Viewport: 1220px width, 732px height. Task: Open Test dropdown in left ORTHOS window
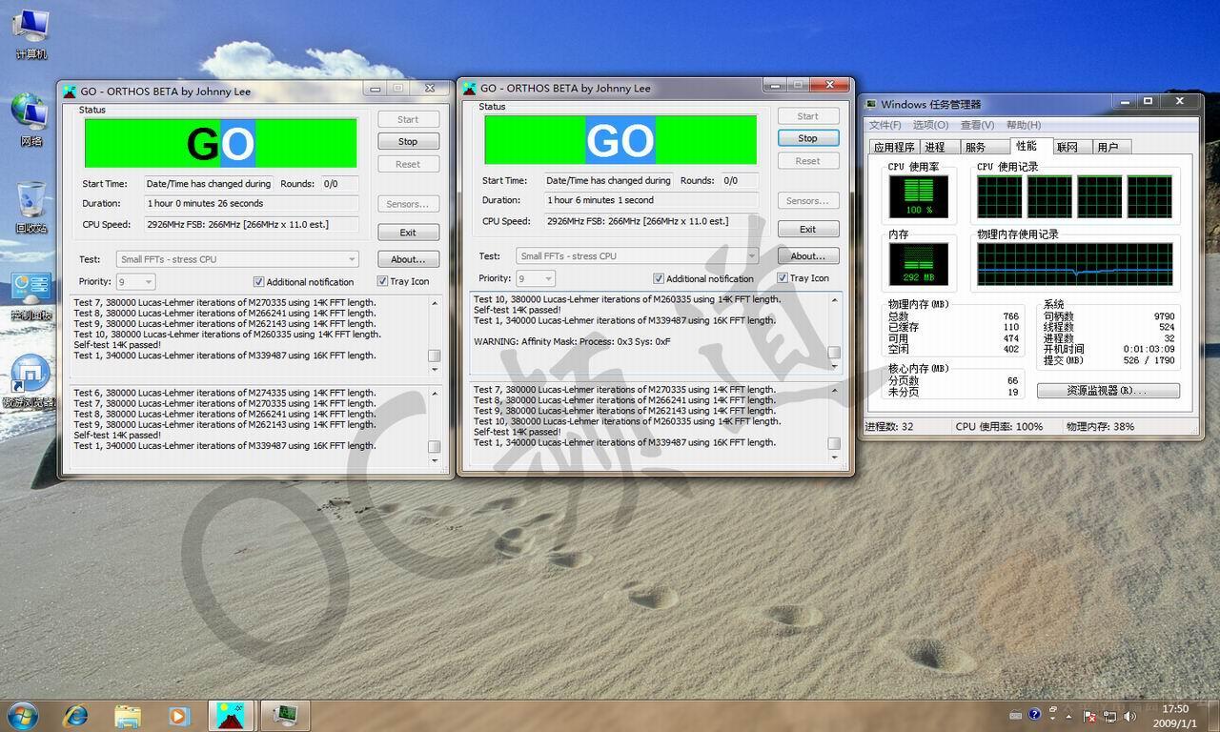237,259
